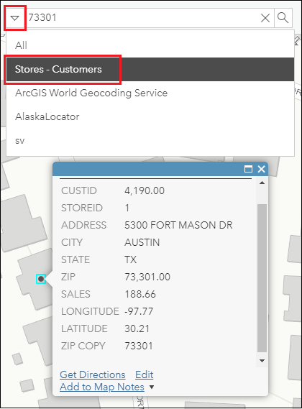Expand the Add to Map Notes arrow
This screenshot has height=409, width=302.
click(x=152, y=387)
